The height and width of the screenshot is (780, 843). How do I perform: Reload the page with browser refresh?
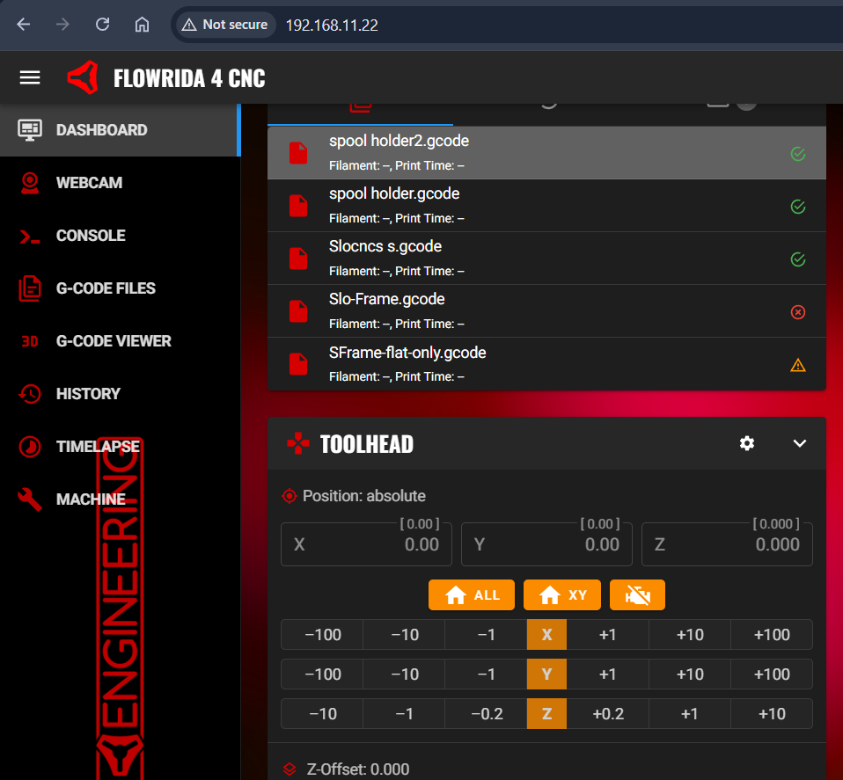pyautogui.click(x=103, y=25)
